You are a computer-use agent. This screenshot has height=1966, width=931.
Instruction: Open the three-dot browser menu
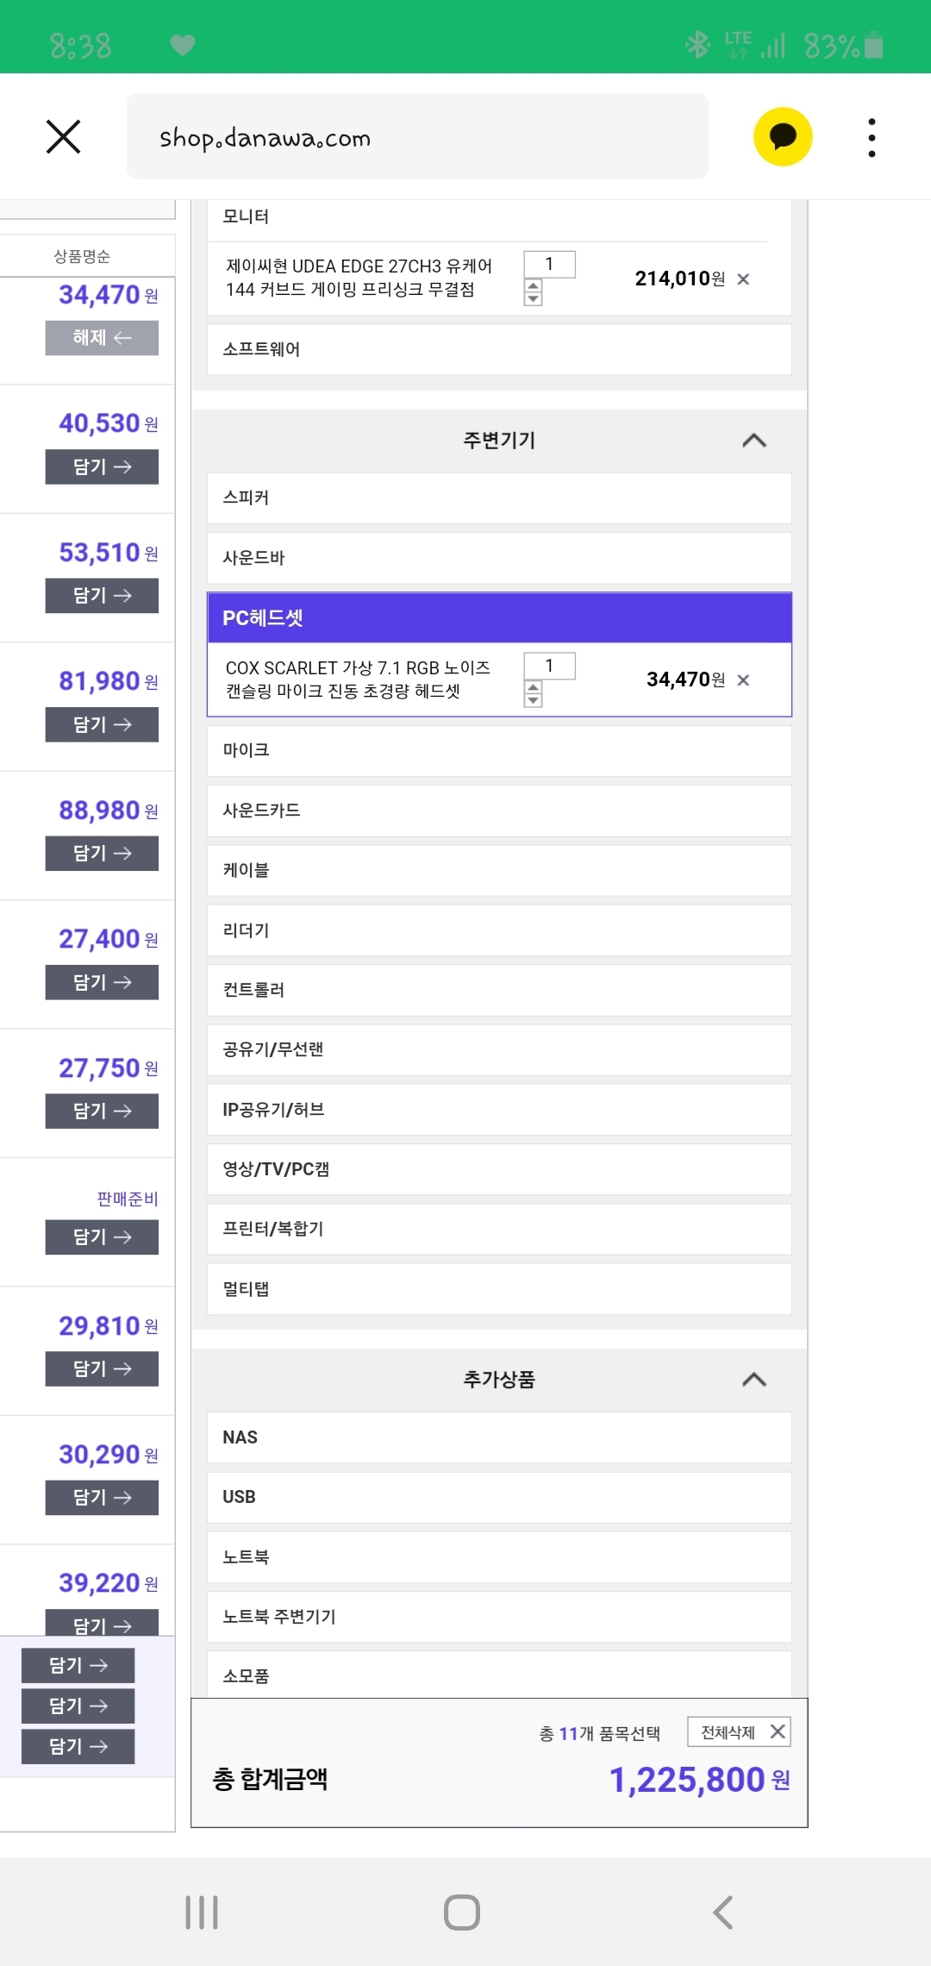872,137
